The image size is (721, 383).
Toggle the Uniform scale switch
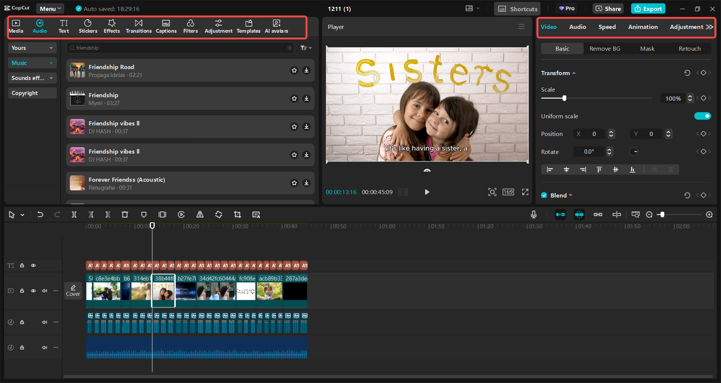click(x=702, y=116)
